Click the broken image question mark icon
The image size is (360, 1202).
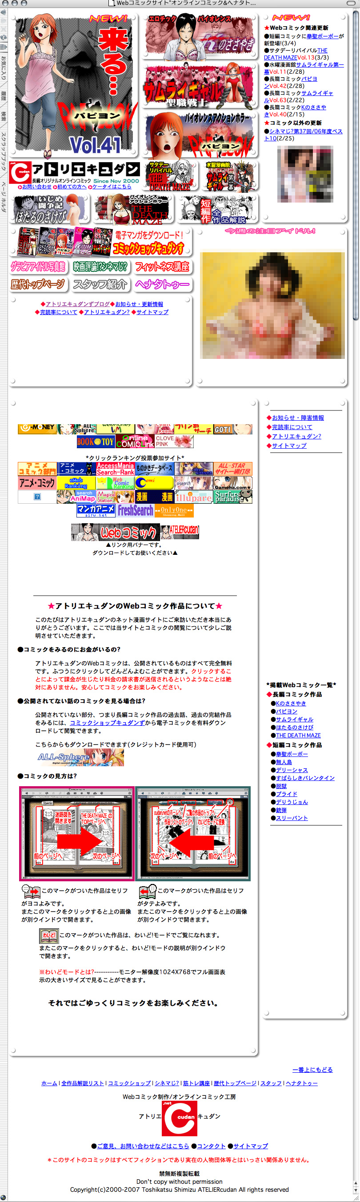point(37,497)
